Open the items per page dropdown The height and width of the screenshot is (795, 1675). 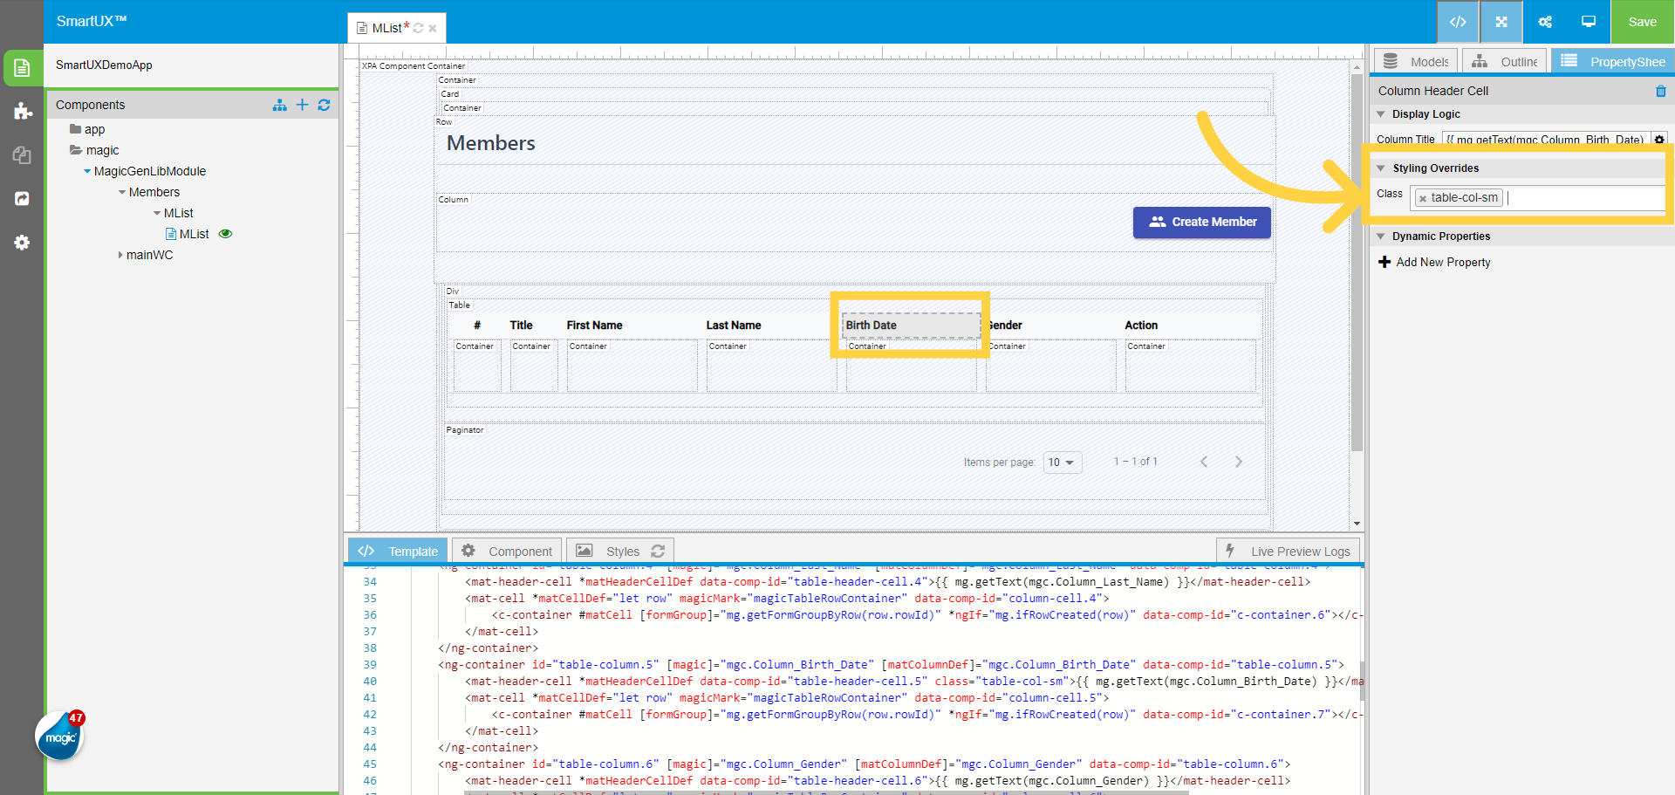(x=1062, y=463)
